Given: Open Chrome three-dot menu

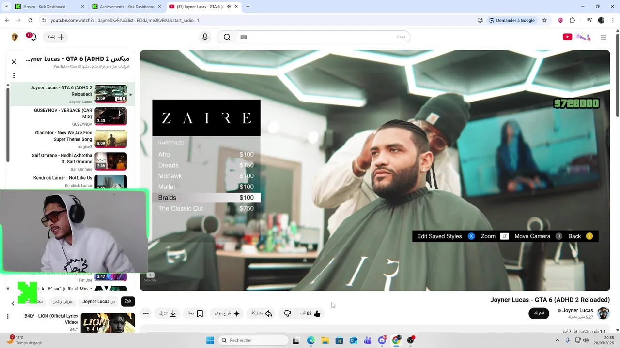Looking at the screenshot, I should point(613,20).
